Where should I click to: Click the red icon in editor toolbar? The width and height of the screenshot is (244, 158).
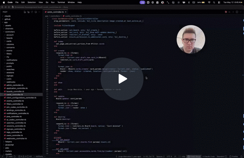coord(226,12)
